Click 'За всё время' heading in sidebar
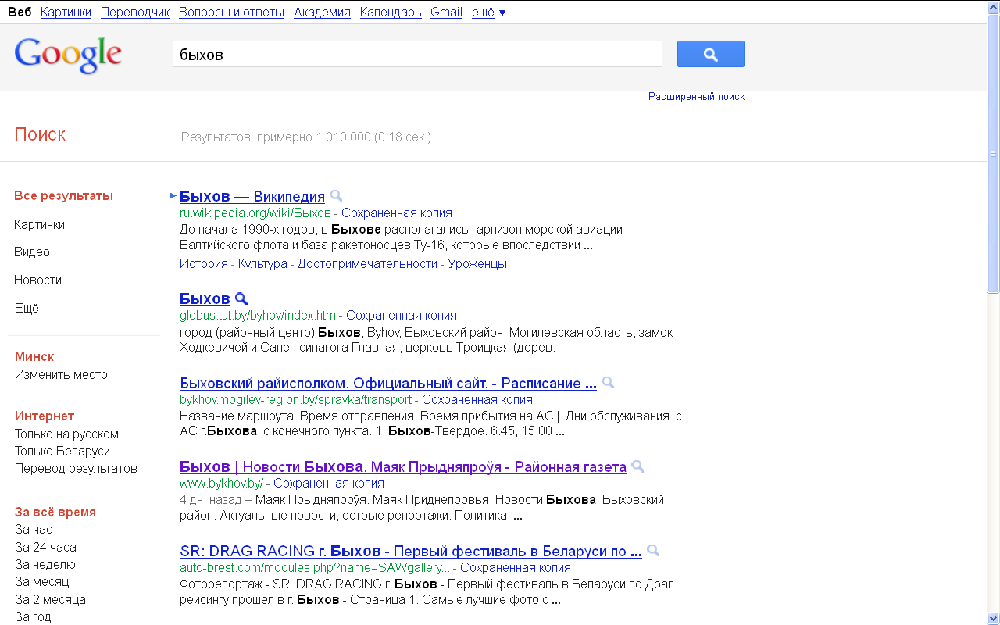 [x=55, y=512]
